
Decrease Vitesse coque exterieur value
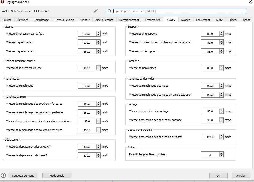click(x=98, y=53)
